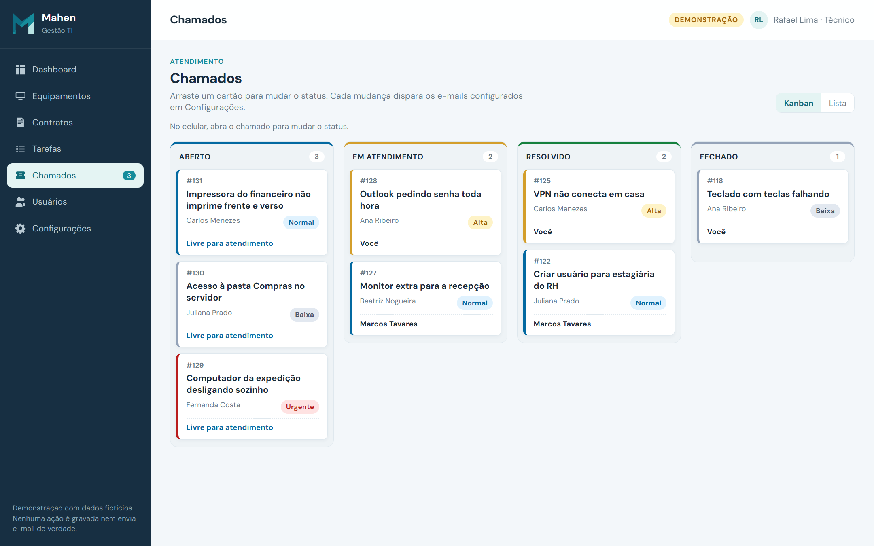
Task: Click assignee 'Marcos Tavares' on #122
Action: (562, 324)
